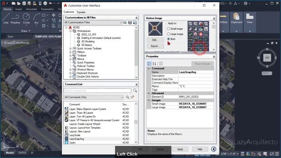Open the customization menu on status bar
The image size is (281, 158).
click(277, 154)
